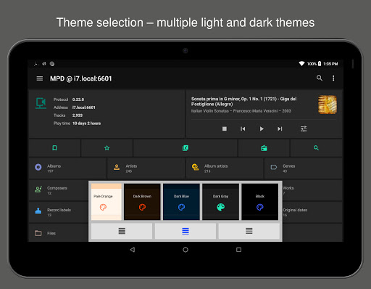371x289 pixels.
Task: Open the bookmarks shortcut icon
Action: [54, 148]
